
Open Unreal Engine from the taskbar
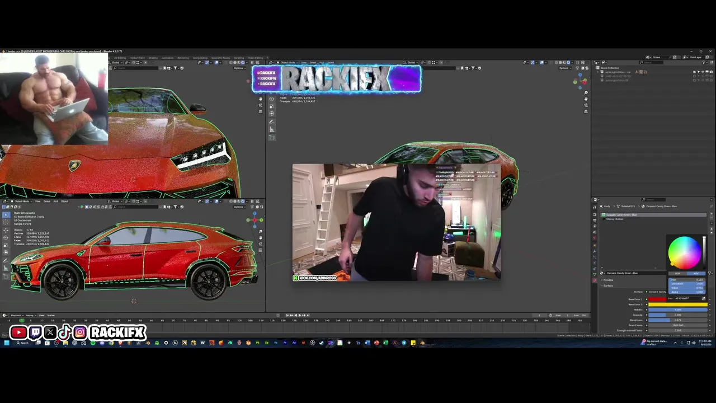click(175, 343)
